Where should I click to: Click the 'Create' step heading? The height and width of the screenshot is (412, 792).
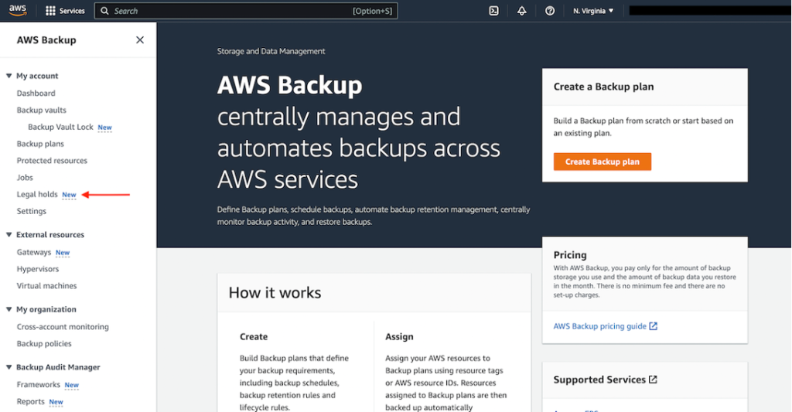coord(254,337)
